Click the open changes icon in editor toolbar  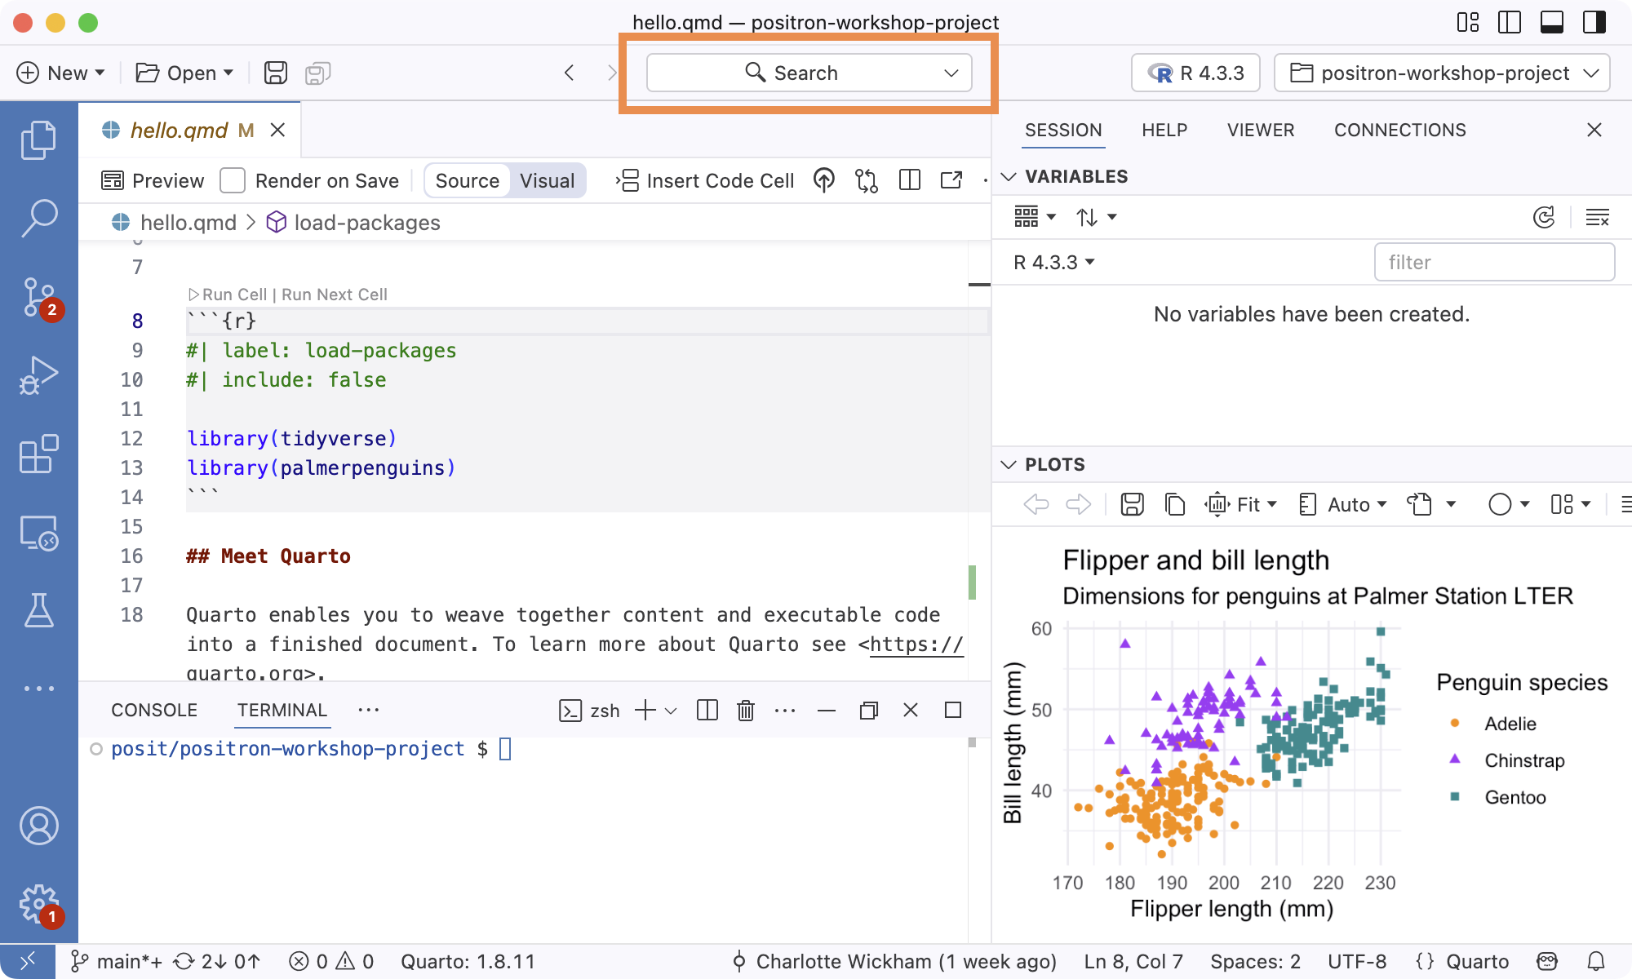click(x=867, y=180)
